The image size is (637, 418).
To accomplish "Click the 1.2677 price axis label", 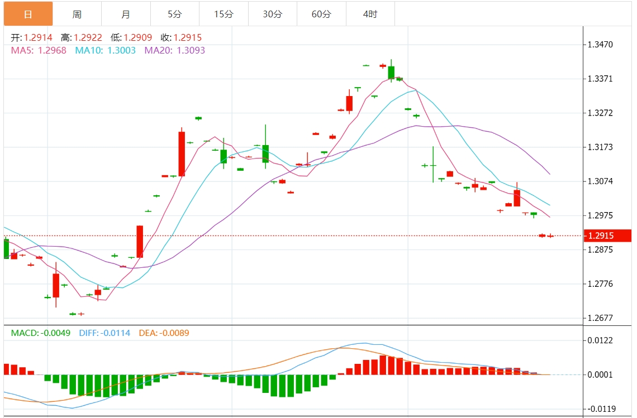I will tap(600, 318).
